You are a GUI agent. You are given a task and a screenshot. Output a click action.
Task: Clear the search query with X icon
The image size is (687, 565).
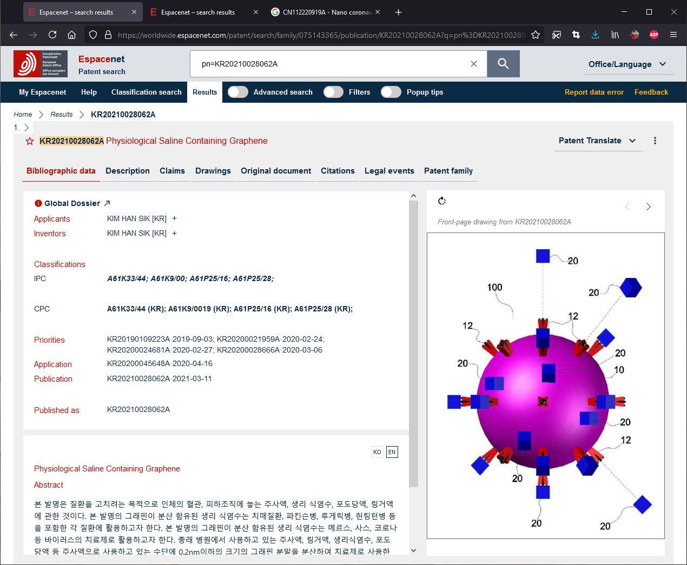tap(473, 64)
